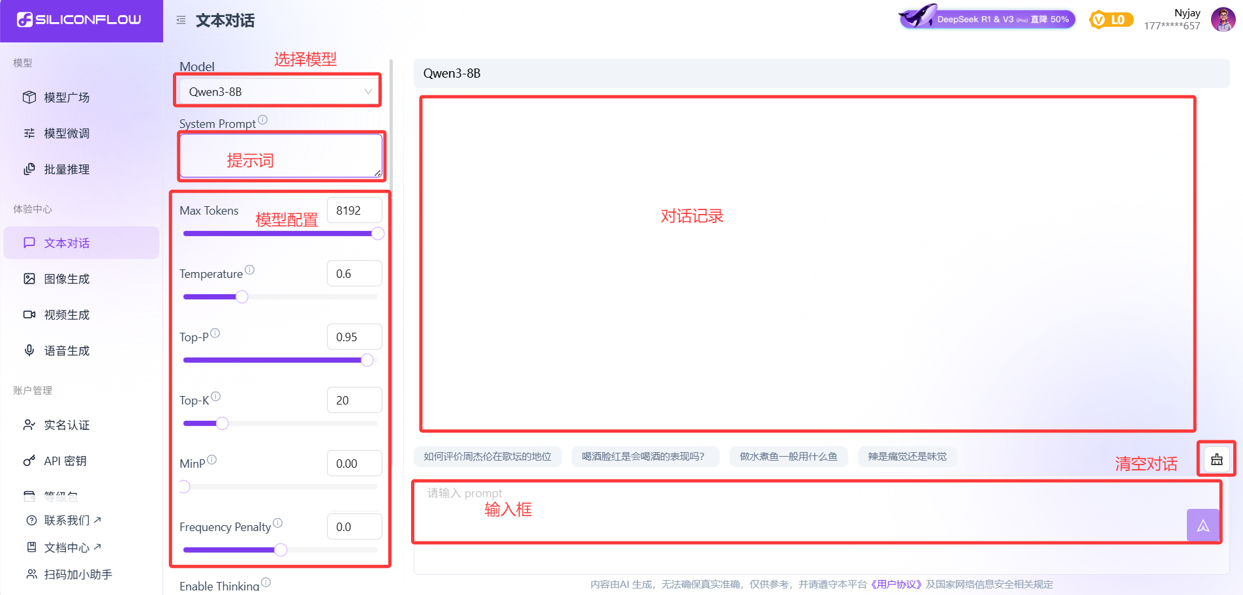Click the Frequency Penalty value field
This screenshot has height=595, width=1243.
(x=354, y=526)
